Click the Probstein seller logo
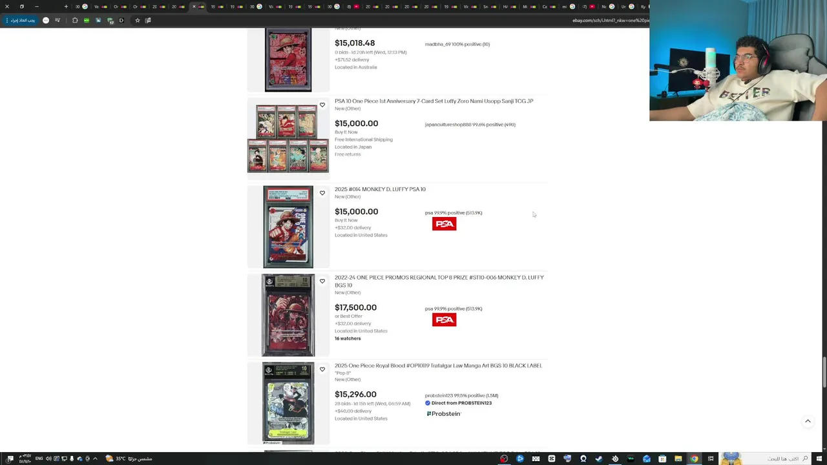The image size is (827, 465). tap(444, 414)
